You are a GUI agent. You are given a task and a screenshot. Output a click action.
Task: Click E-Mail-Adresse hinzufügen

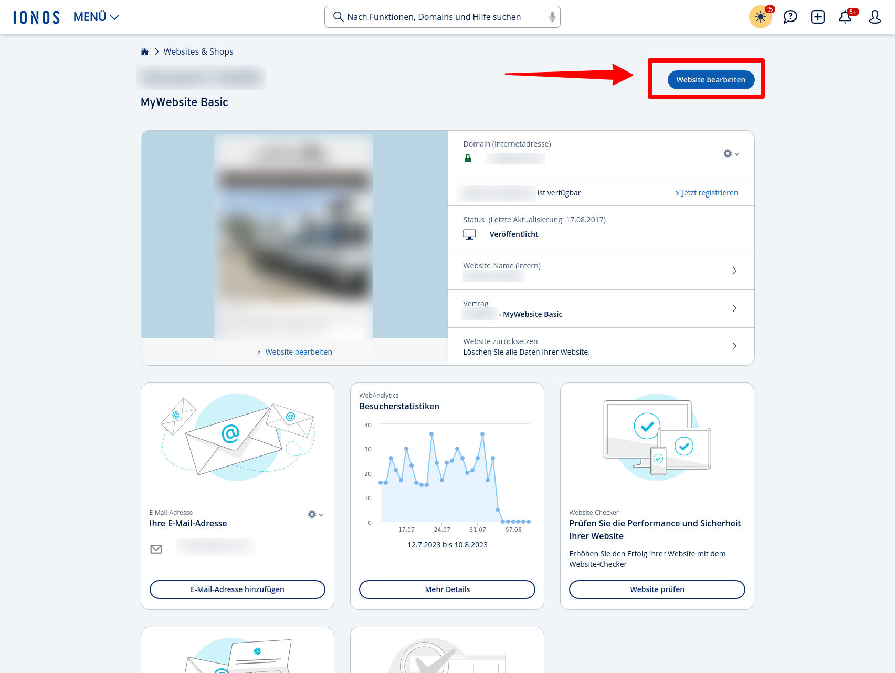[x=237, y=589]
